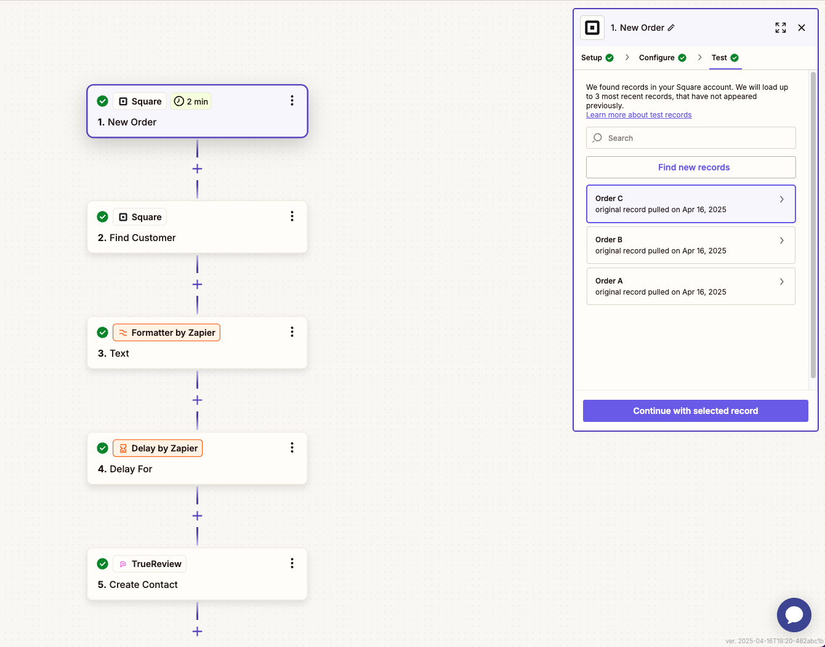Switch to the Test tab
The image size is (825, 647).
[x=725, y=58]
